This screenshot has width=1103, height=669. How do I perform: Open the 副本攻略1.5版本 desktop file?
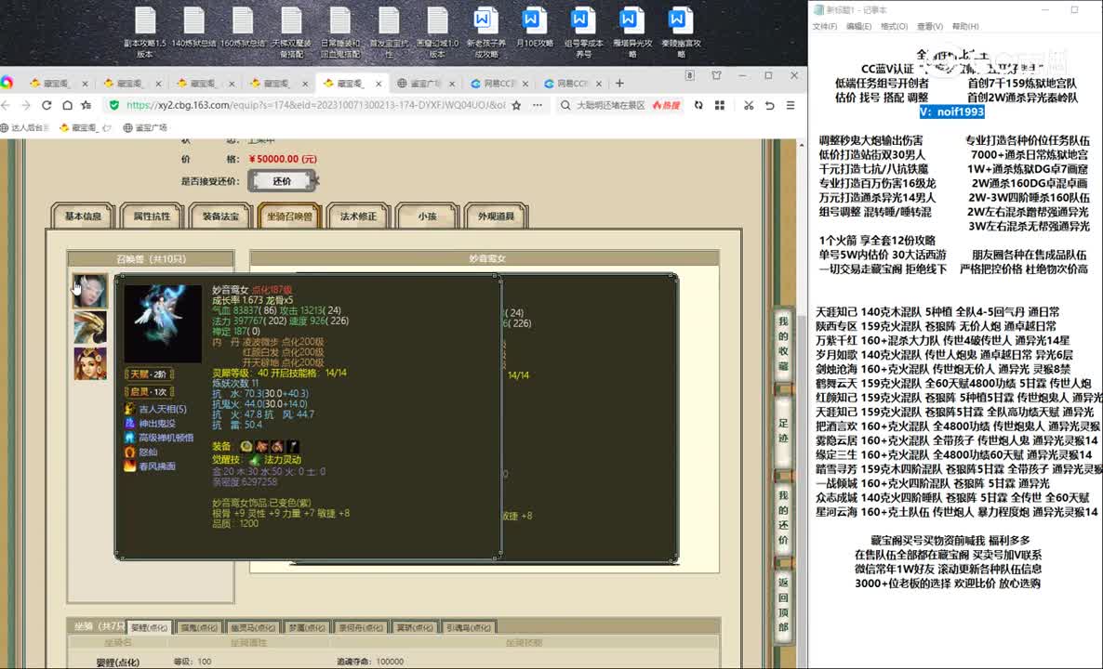pos(145,33)
